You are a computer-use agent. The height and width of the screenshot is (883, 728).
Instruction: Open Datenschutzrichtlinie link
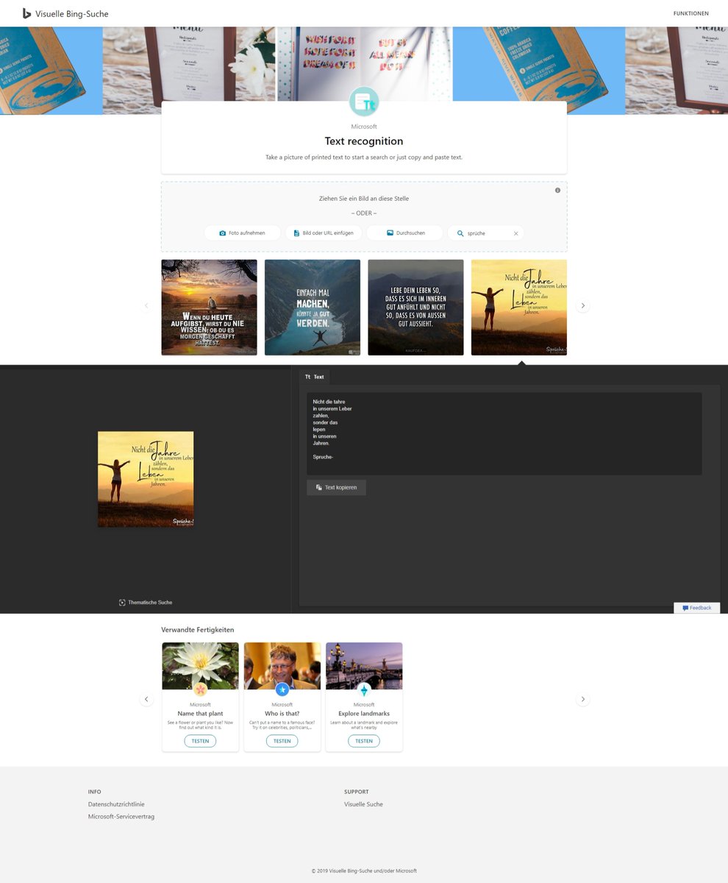116,804
